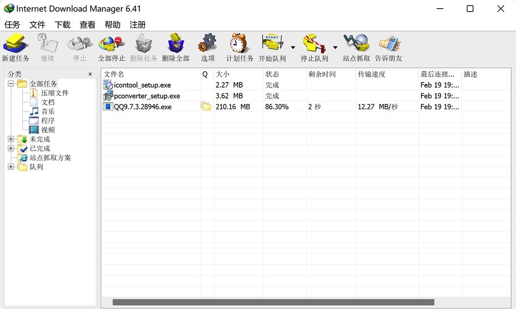Sort by 大小 column header

coord(238,74)
